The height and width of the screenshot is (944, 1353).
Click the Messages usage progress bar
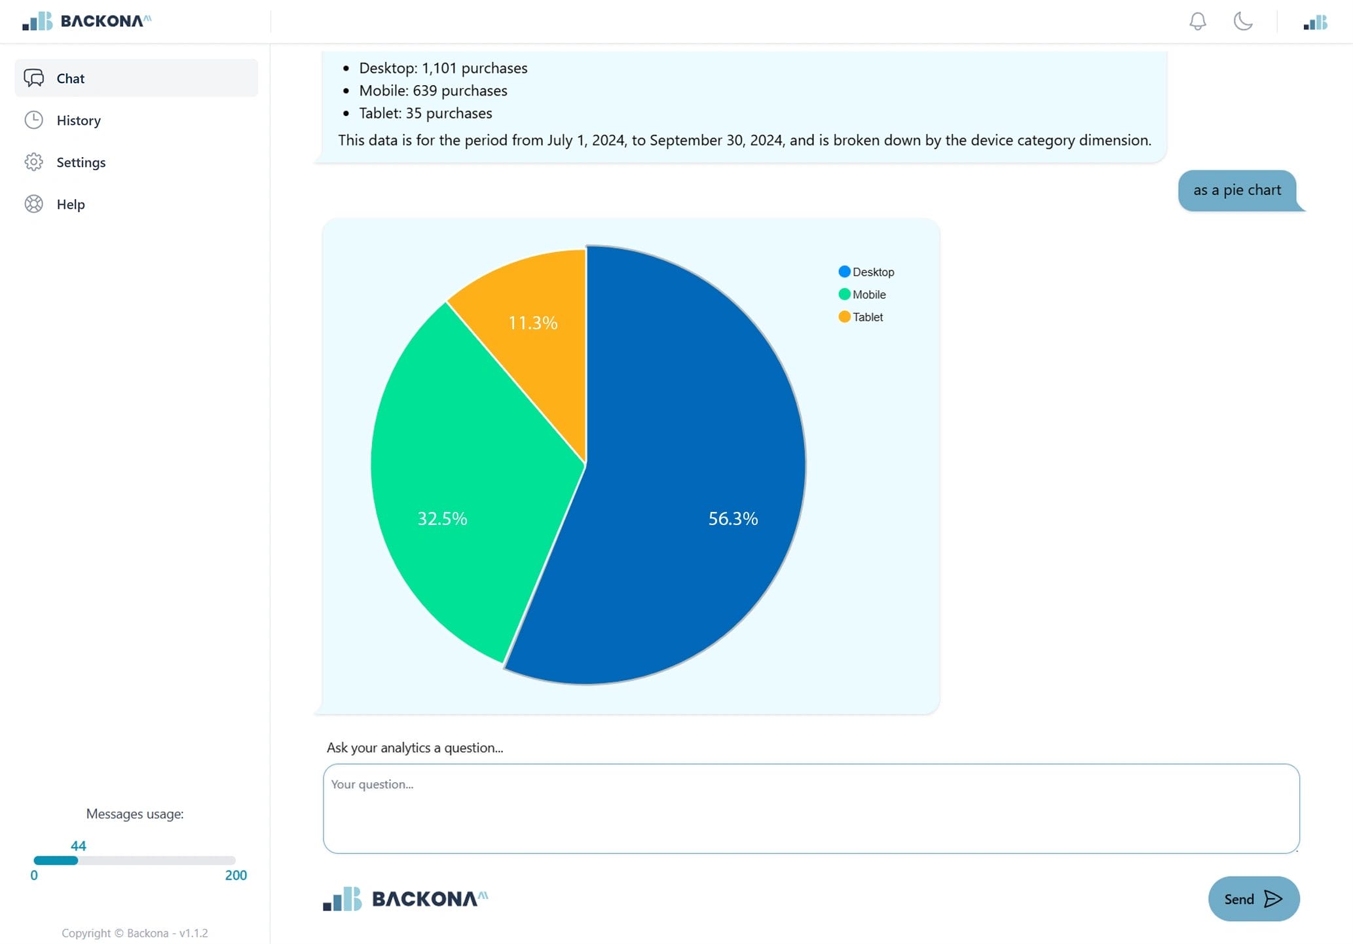tap(134, 861)
